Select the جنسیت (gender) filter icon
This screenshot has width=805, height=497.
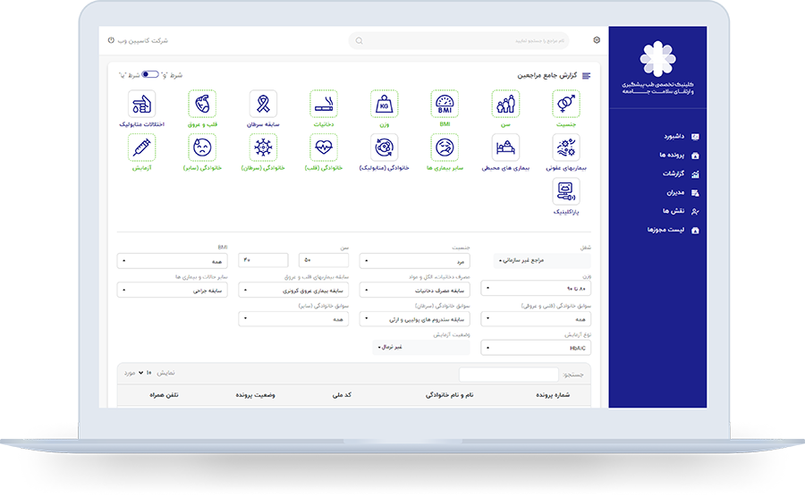pos(566,104)
